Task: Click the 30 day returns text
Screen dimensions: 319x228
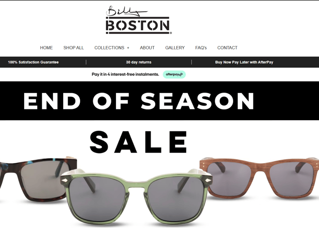Action: tap(139, 62)
